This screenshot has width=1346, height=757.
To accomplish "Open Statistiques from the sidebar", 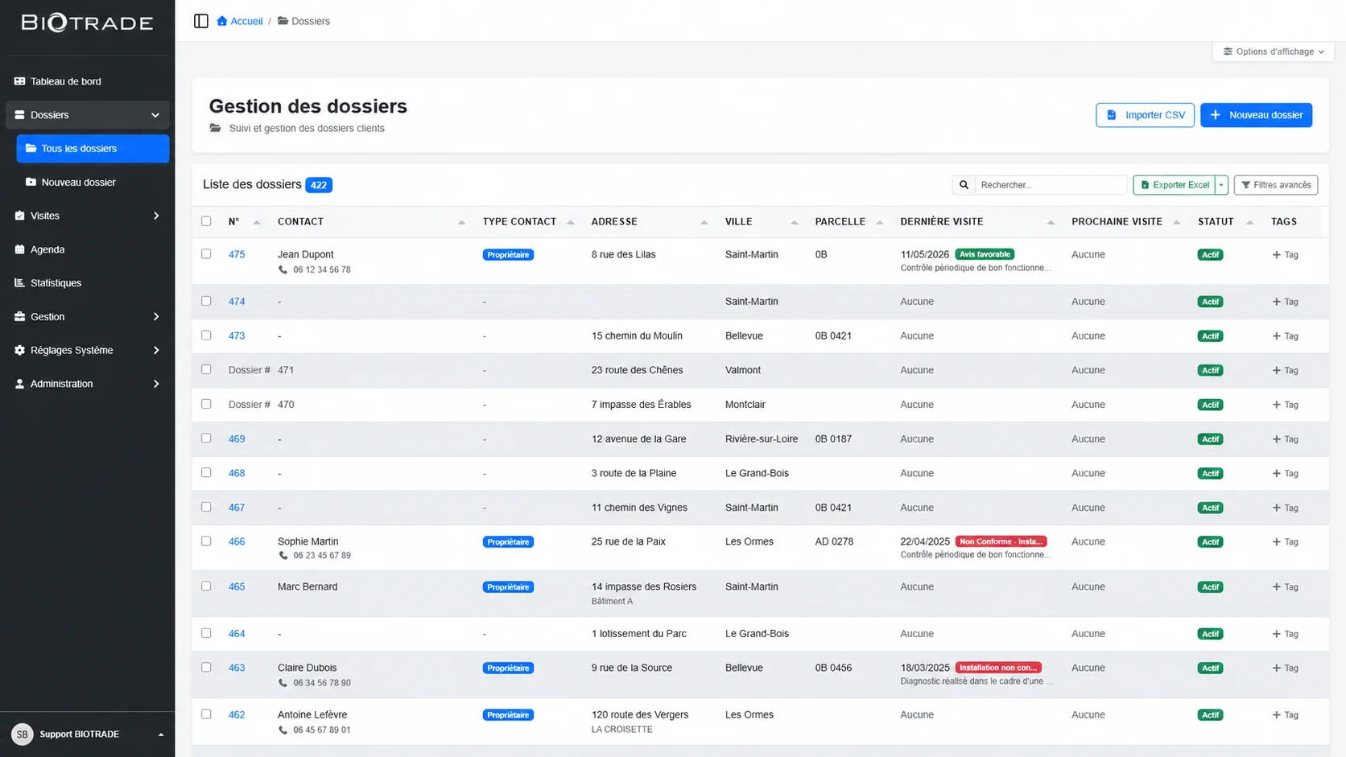I will (87, 283).
